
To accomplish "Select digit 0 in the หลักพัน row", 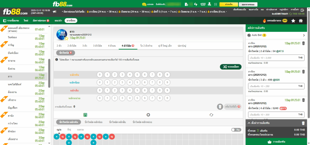I will tap(100, 75).
